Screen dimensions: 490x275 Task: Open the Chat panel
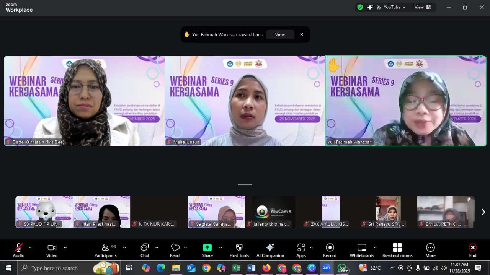coord(145,251)
